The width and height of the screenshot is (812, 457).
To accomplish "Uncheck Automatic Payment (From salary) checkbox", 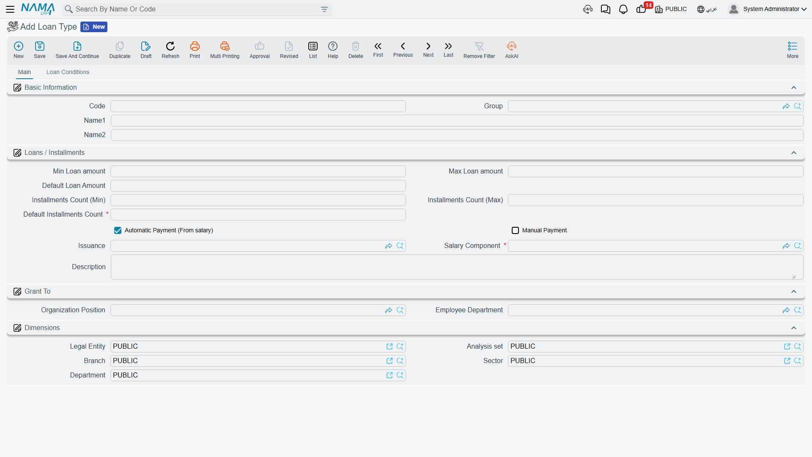I will pos(118,231).
